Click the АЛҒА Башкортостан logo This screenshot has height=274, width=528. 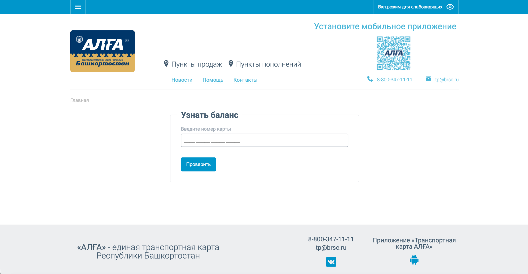coord(103,51)
